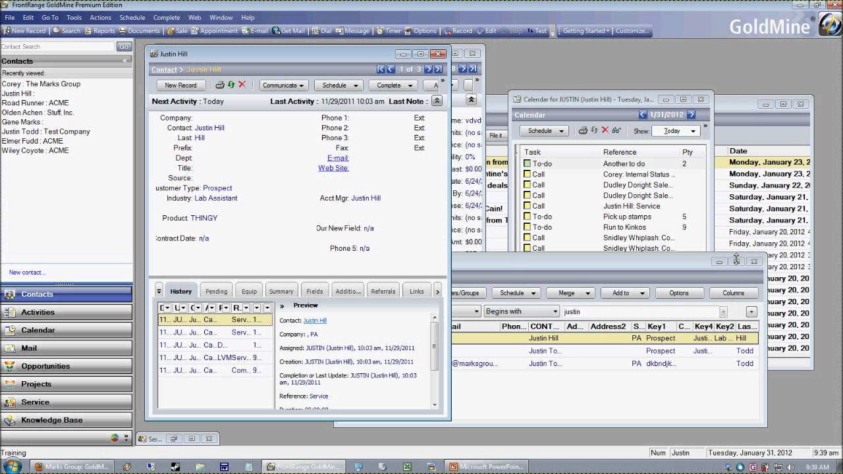843x474 pixels.
Task: Switch to the Links tab
Action: tap(417, 291)
